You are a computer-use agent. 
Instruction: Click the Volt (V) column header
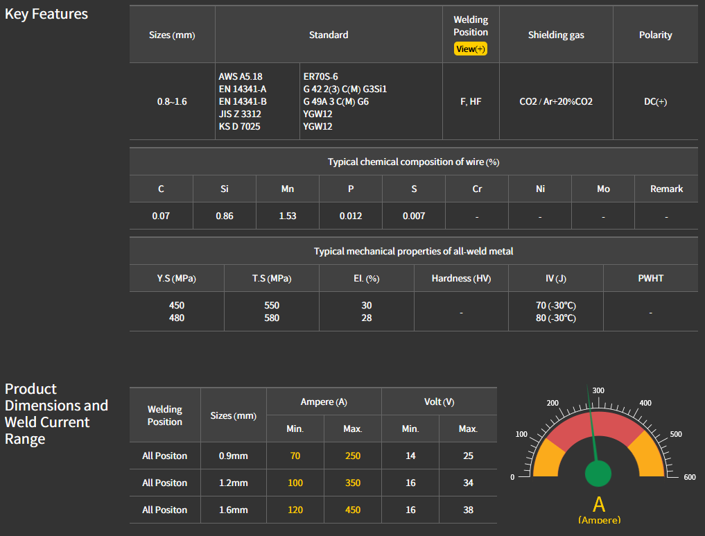click(x=439, y=402)
